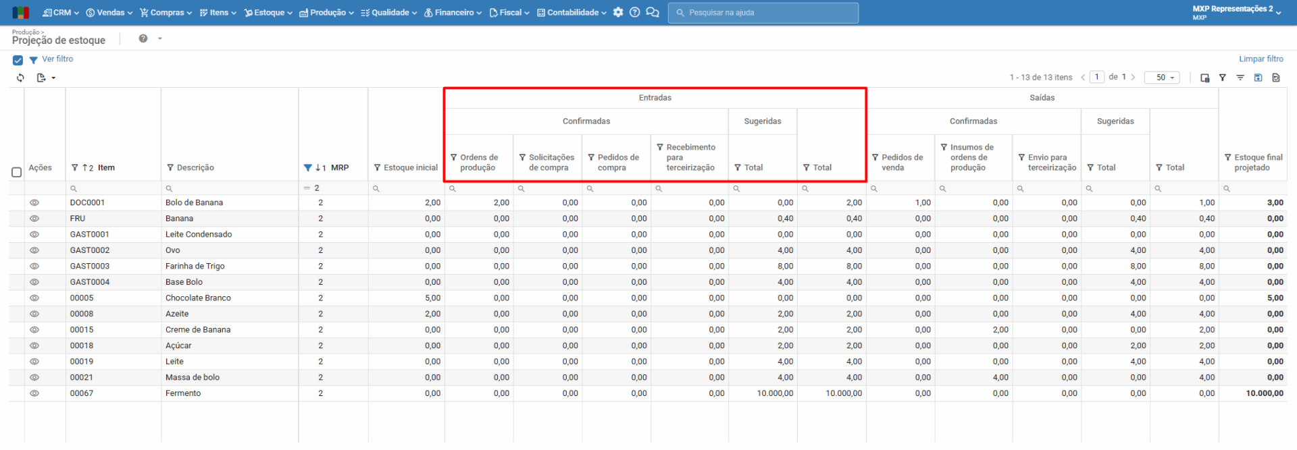This screenshot has width=1297, height=450.
Task: Click active filter icon on MRP column
Action: click(x=307, y=167)
